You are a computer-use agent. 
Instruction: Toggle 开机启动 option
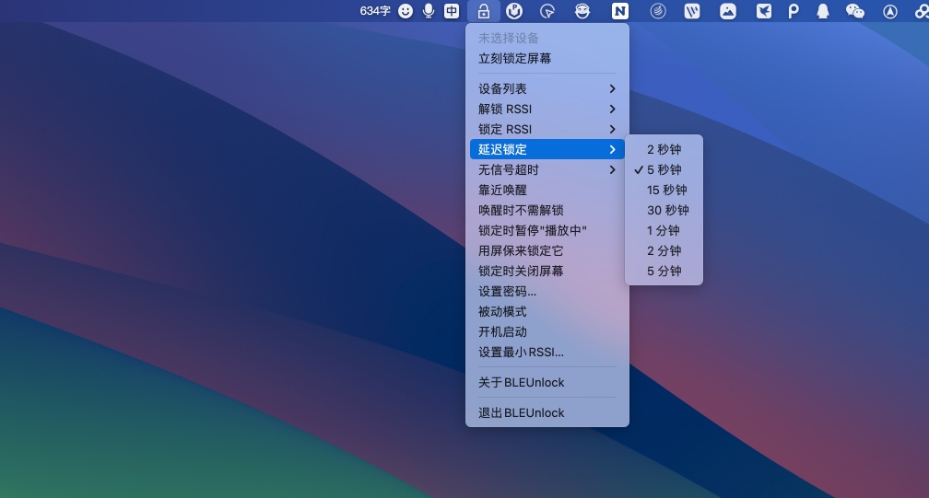[547, 331]
